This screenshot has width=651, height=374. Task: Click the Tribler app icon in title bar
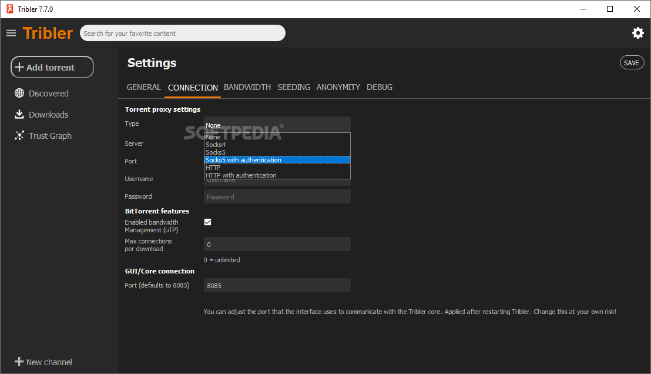click(x=9, y=9)
